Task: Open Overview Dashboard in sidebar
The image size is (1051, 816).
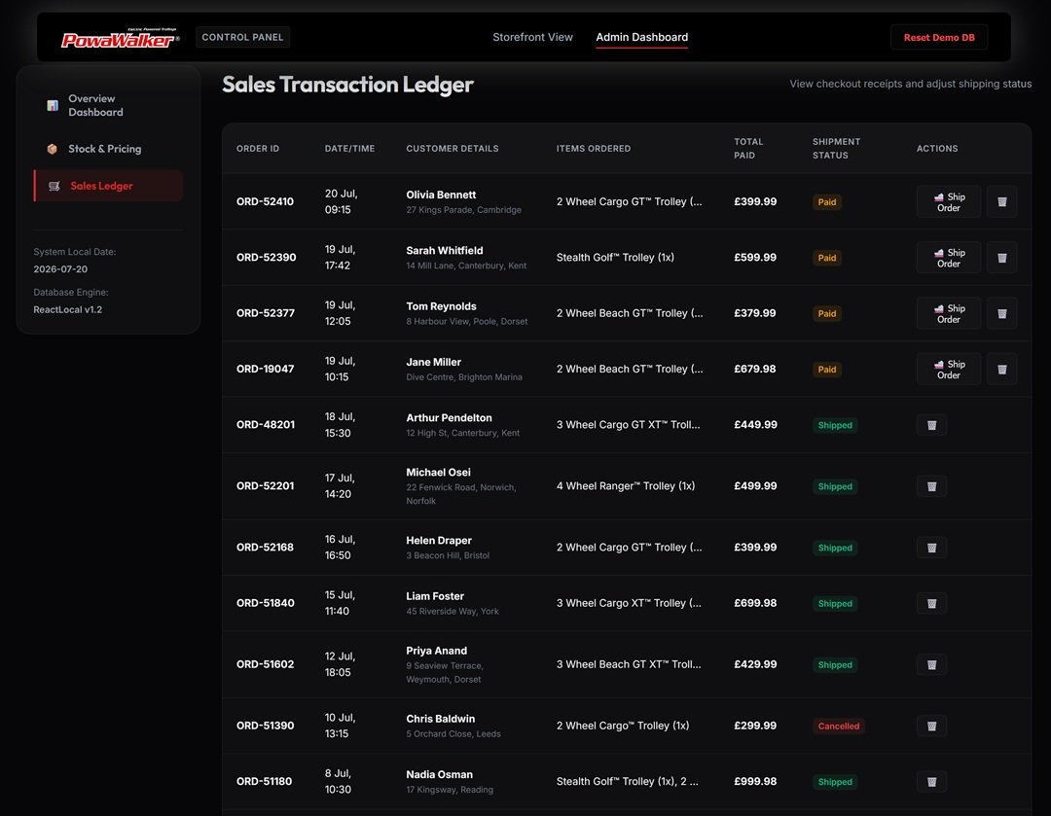Action: [x=108, y=105]
